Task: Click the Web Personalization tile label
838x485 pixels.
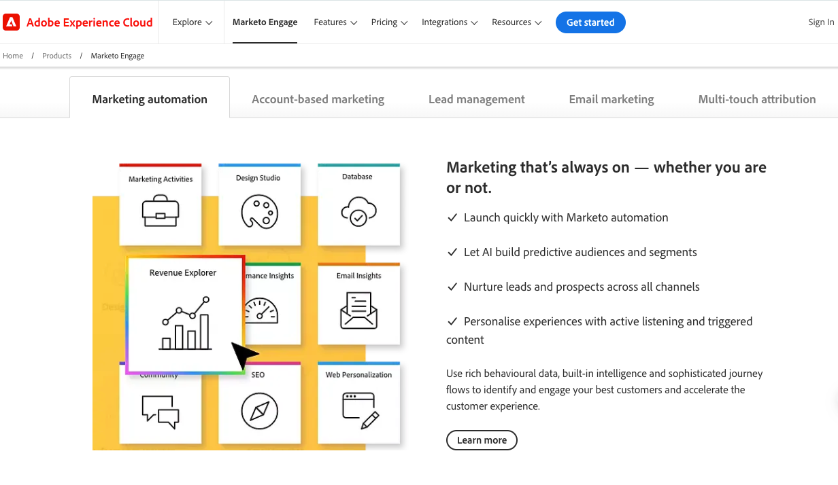Action: pyautogui.click(x=358, y=374)
